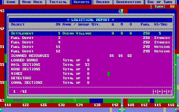179x112 pixels.
Task: Click yellow right arrow below coordinate 142
Action: [120, 109]
